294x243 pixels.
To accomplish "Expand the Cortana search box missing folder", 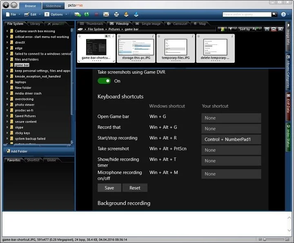I will coord(7,31).
